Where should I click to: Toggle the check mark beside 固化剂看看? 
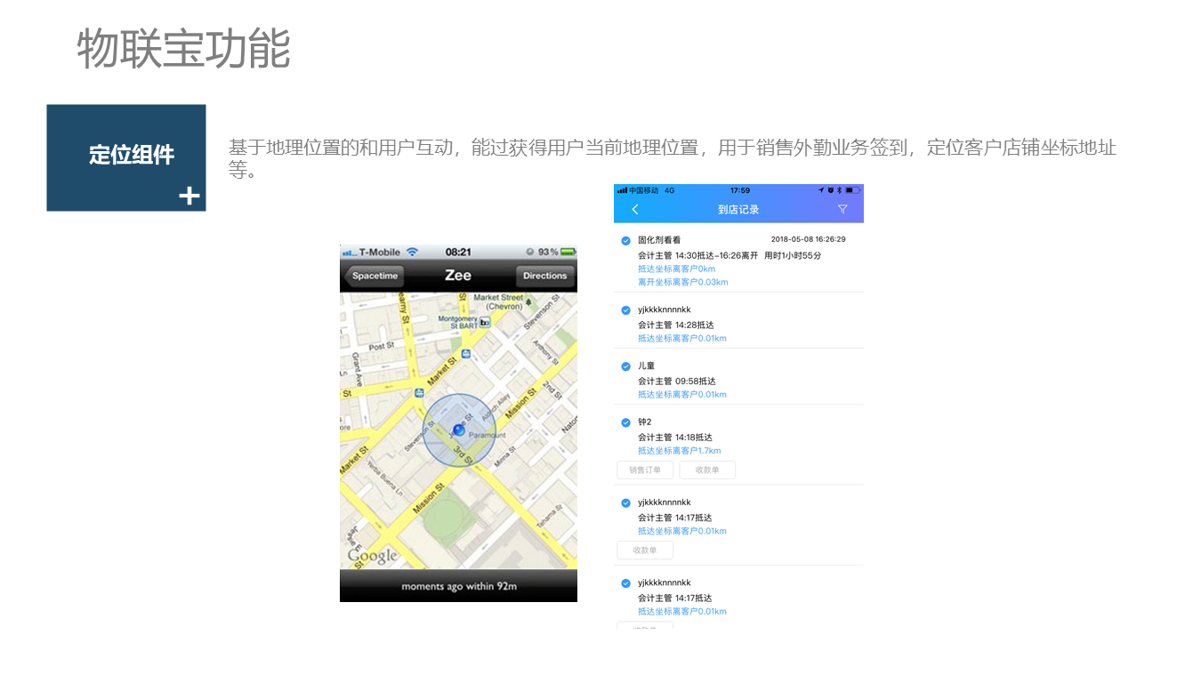[625, 240]
